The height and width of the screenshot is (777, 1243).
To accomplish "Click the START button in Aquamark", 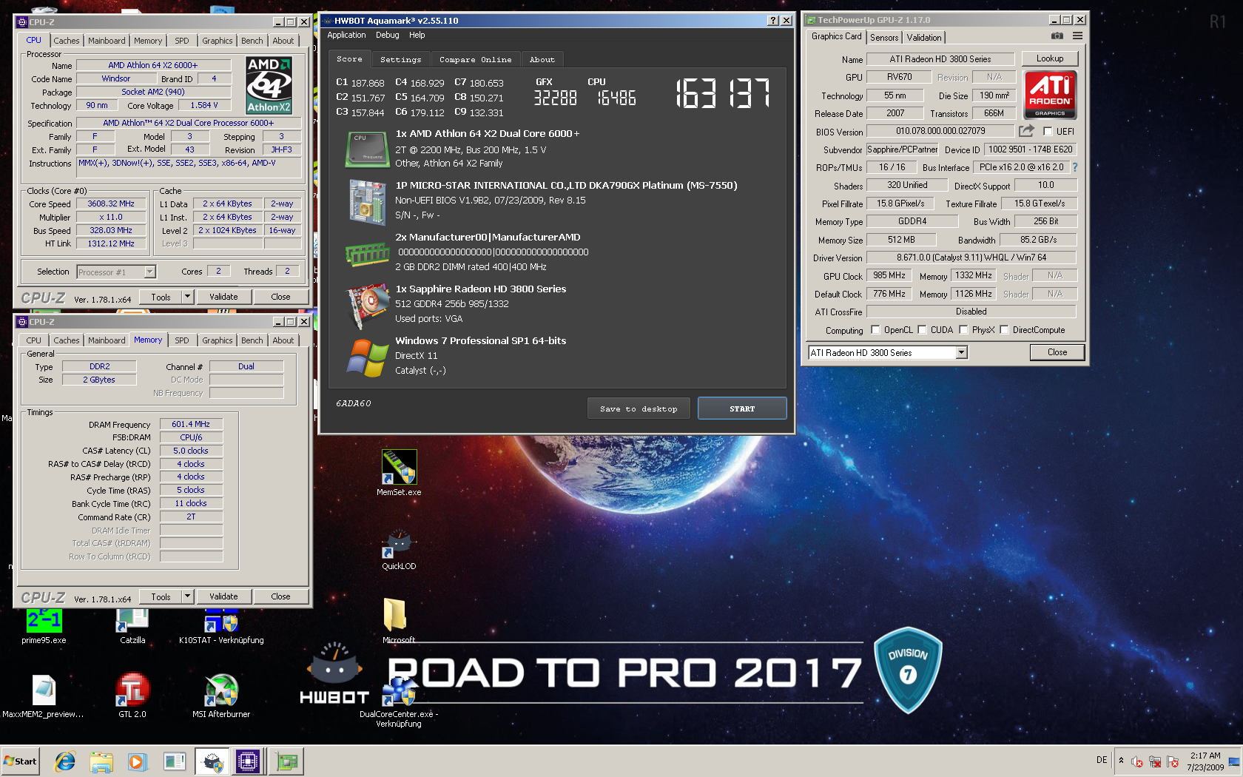I will [742, 408].
